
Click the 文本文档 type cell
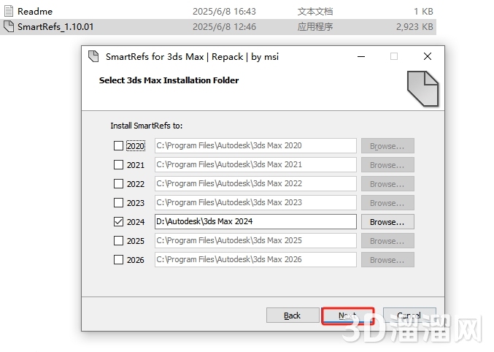[x=315, y=12]
